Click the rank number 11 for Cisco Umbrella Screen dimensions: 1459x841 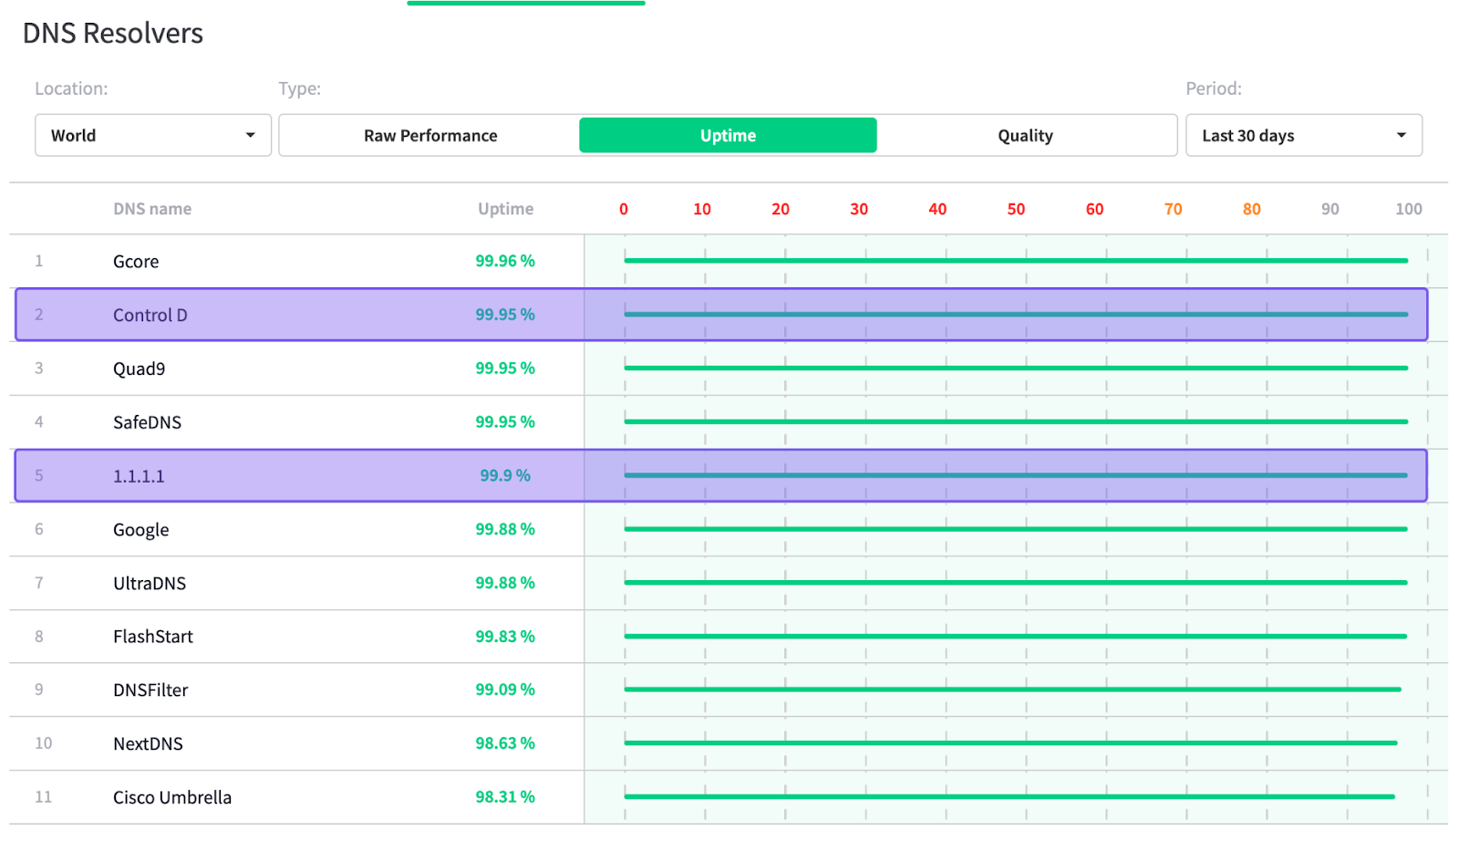pos(43,797)
